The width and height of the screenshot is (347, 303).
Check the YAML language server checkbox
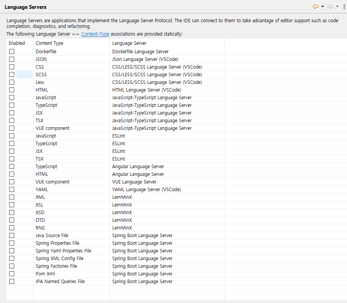click(x=12, y=190)
